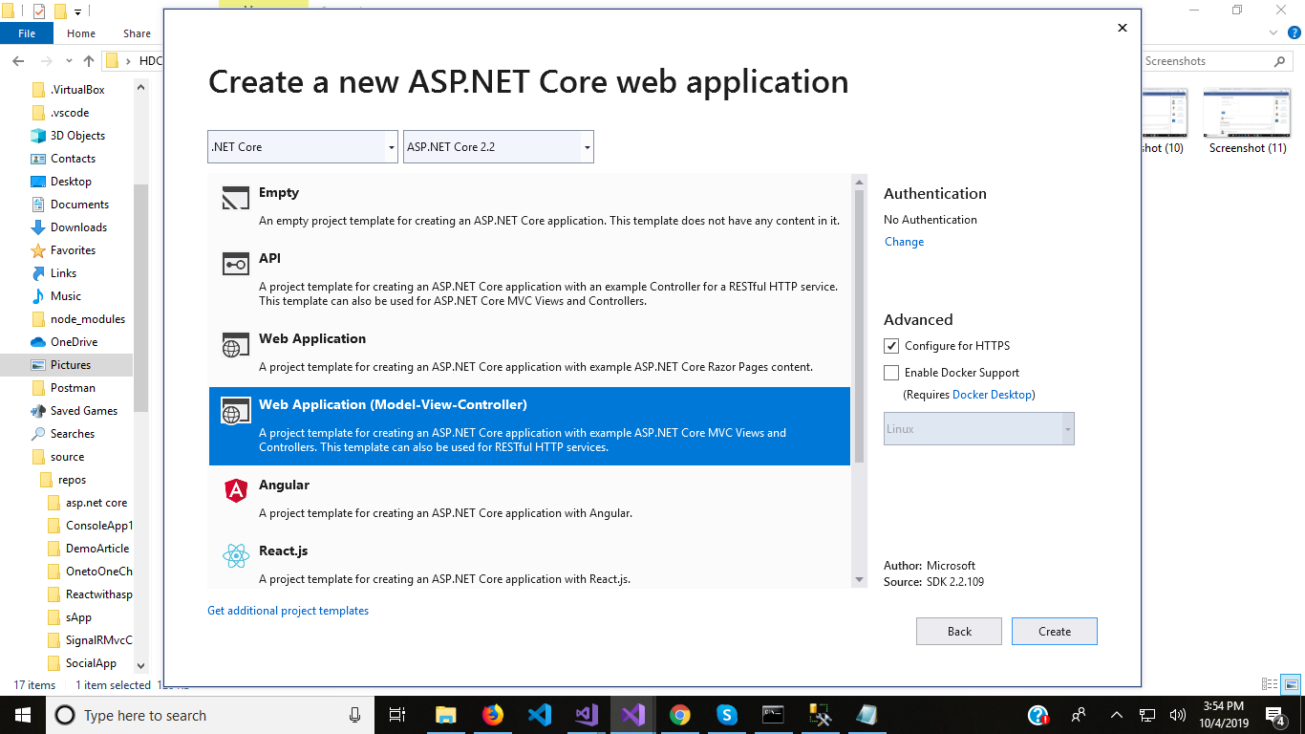Open Firefox from the taskbar
Image resolution: width=1305 pixels, height=734 pixels.
pos(492,715)
